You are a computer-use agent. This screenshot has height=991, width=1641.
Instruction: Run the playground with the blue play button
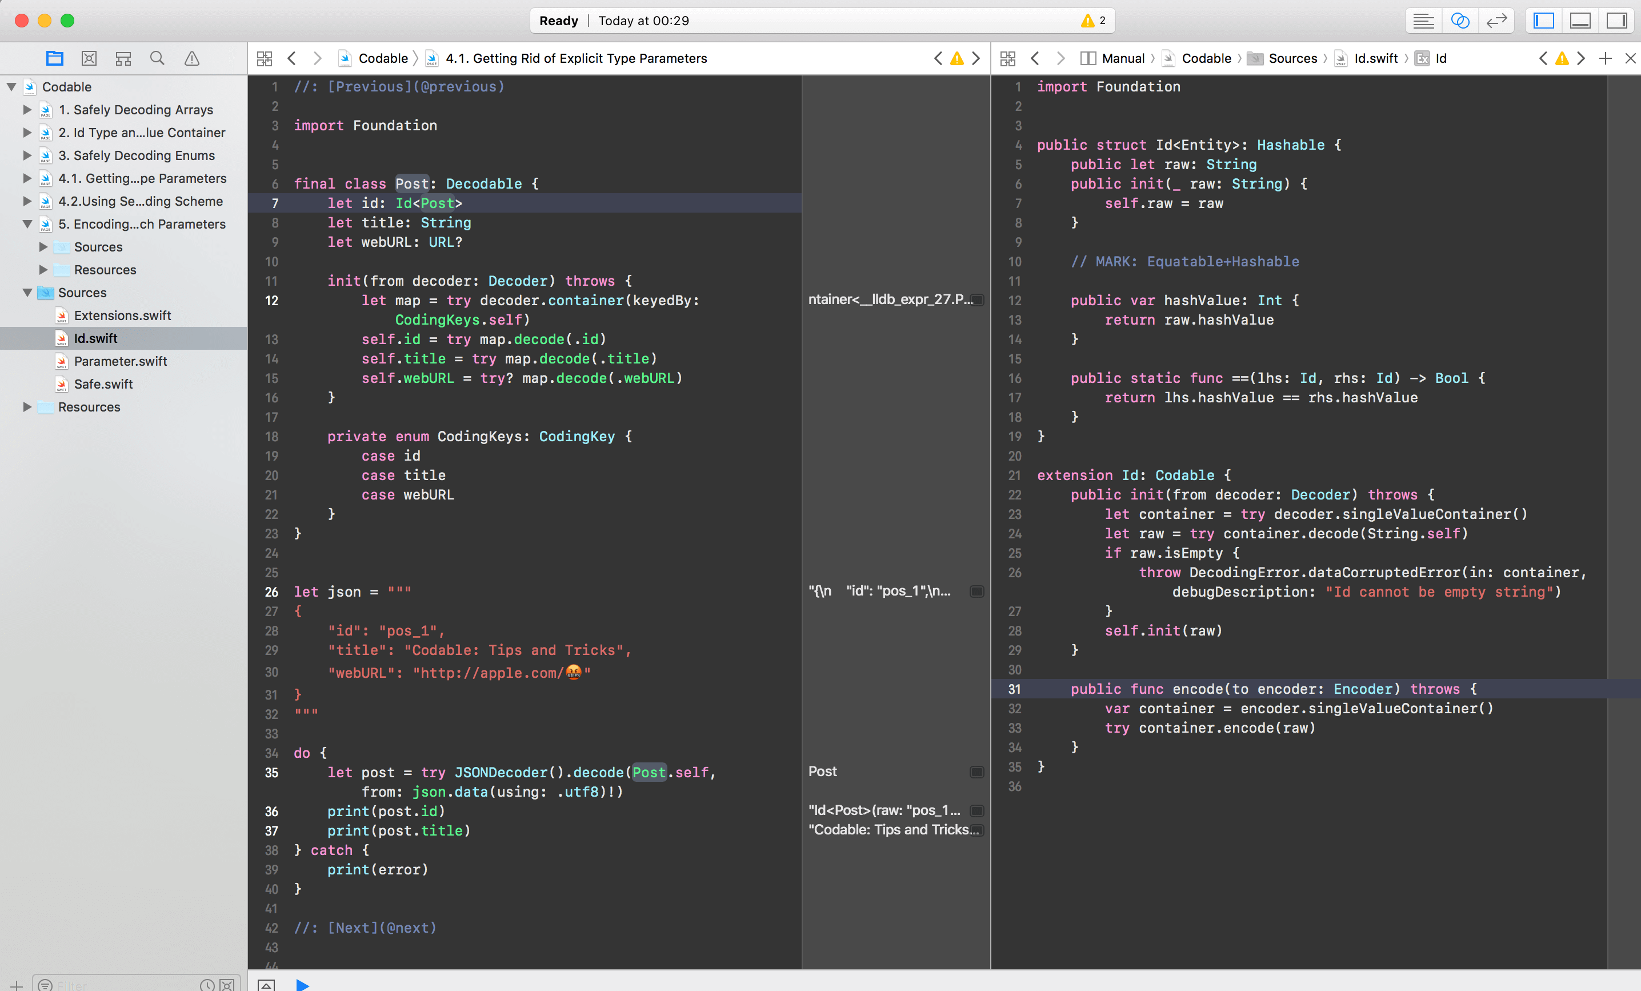click(x=302, y=984)
